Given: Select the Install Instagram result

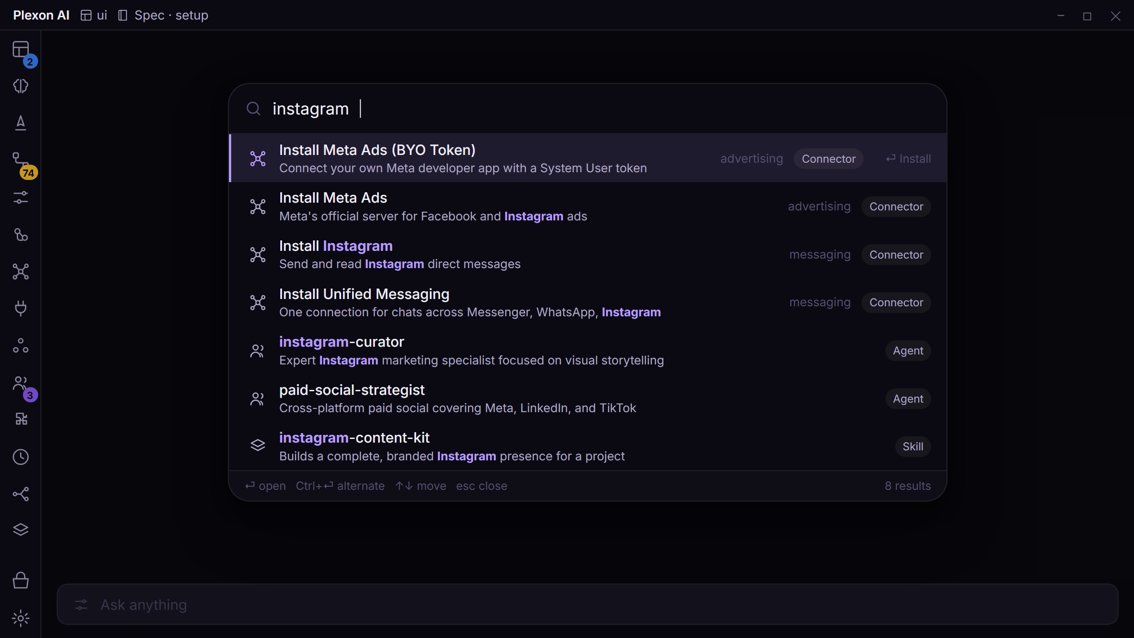Looking at the screenshot, I should click(588, 254).
